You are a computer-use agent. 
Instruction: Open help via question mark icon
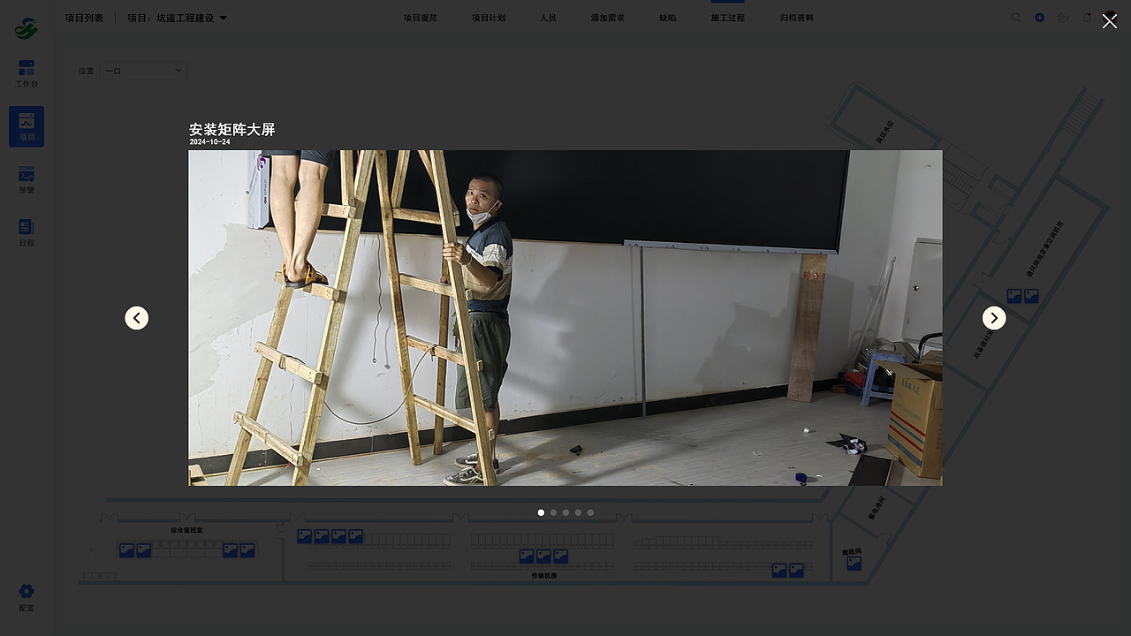coord(1063,18)
